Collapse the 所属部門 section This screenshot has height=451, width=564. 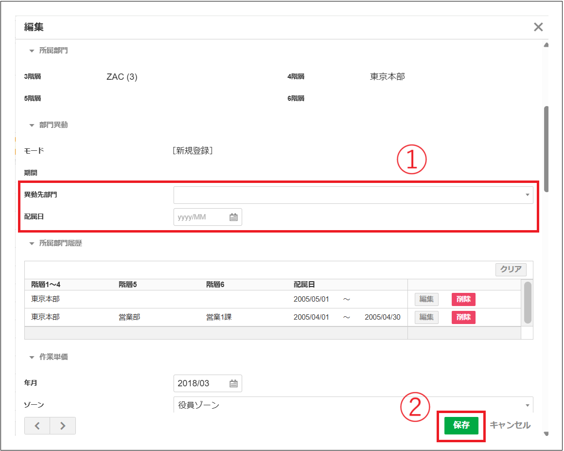[x=32, y=51]
